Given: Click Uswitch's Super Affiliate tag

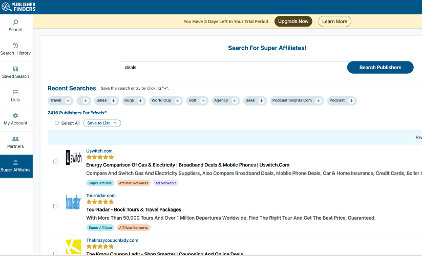Looking at the screenshot, I should [100, 183].
